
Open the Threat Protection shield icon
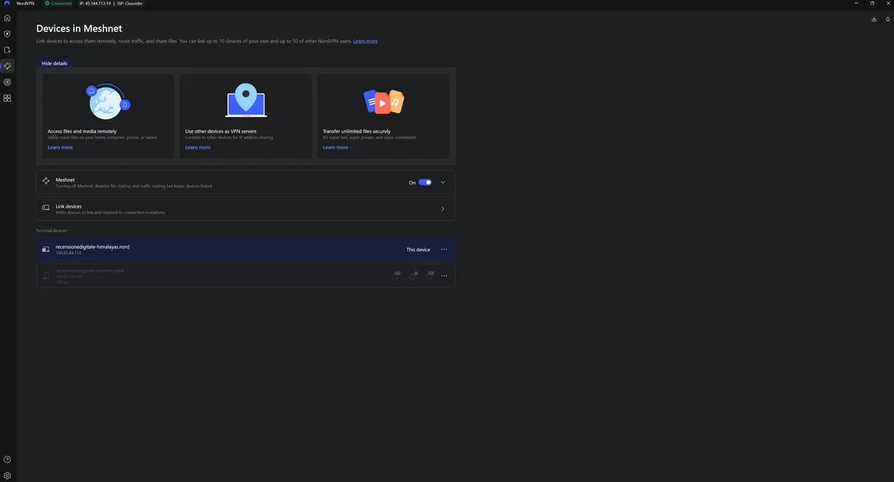point(7,34)
